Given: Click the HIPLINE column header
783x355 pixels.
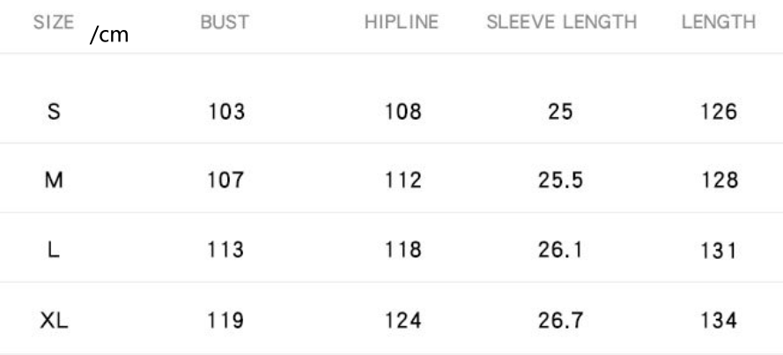Looking at the screenshot, I should tap(402, 23).
